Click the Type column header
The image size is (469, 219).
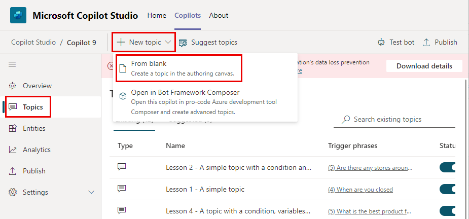click(125, 145)
